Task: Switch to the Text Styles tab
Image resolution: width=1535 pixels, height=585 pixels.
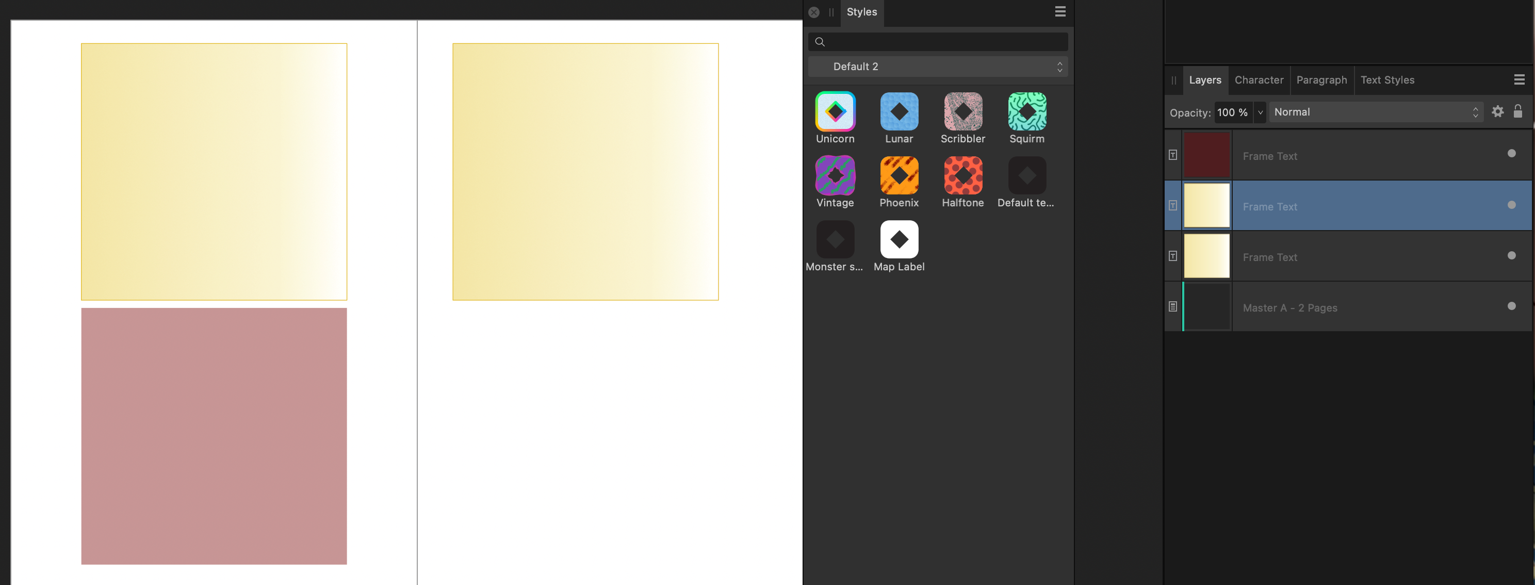Action: click(1386, 80)
